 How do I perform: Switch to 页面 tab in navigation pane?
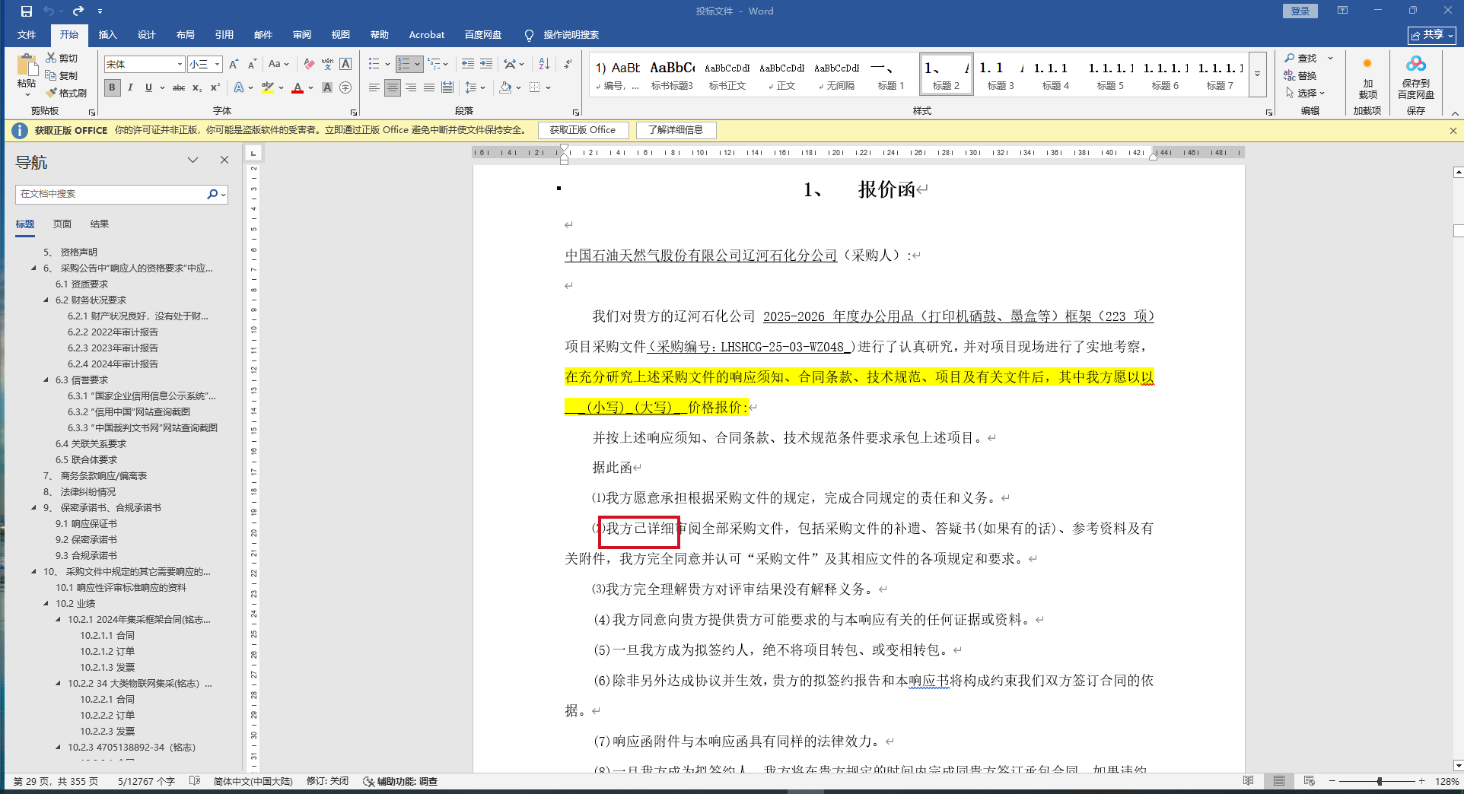[62, 224]
